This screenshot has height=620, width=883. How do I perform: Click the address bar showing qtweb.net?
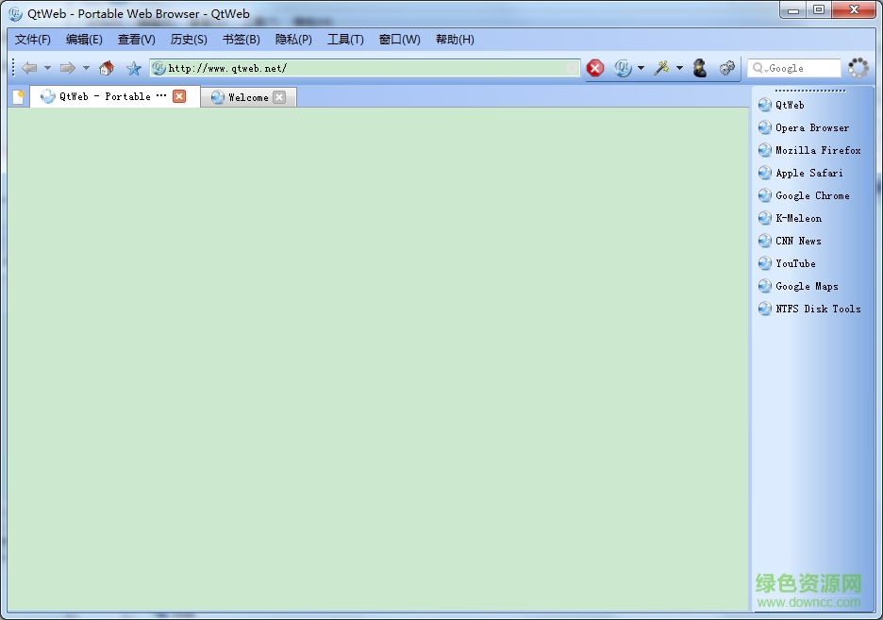click(x=368, y=67)
